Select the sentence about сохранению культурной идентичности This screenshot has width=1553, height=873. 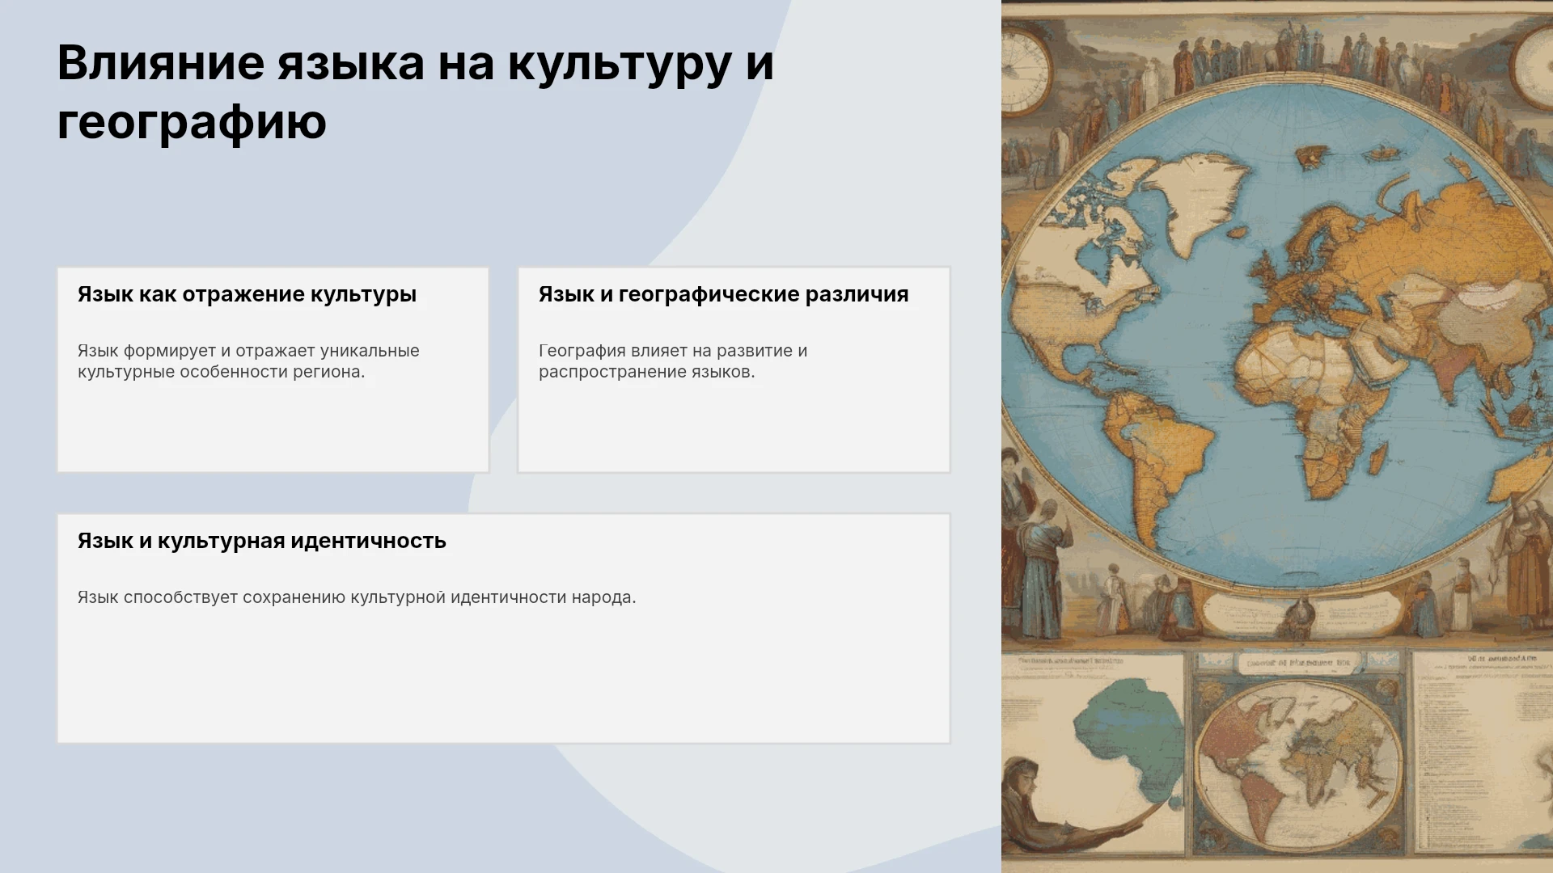point(357,597)
